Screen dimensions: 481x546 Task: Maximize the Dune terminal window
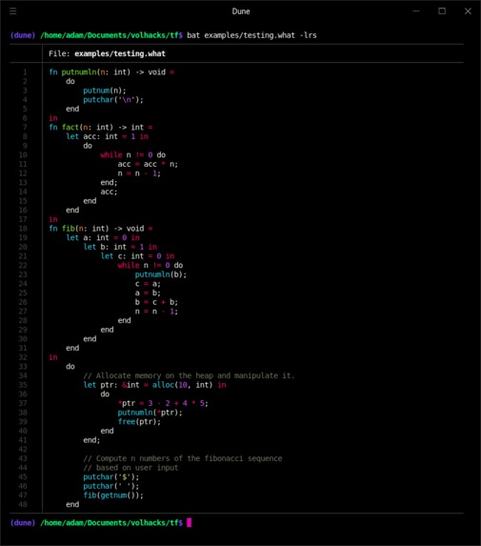point(442,11)
